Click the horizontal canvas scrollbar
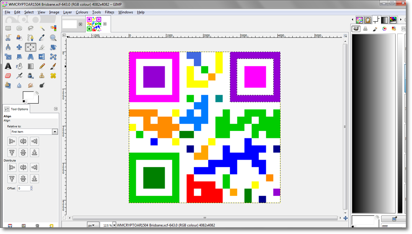This screenshot has height=234, width=412. coord(205,218)
